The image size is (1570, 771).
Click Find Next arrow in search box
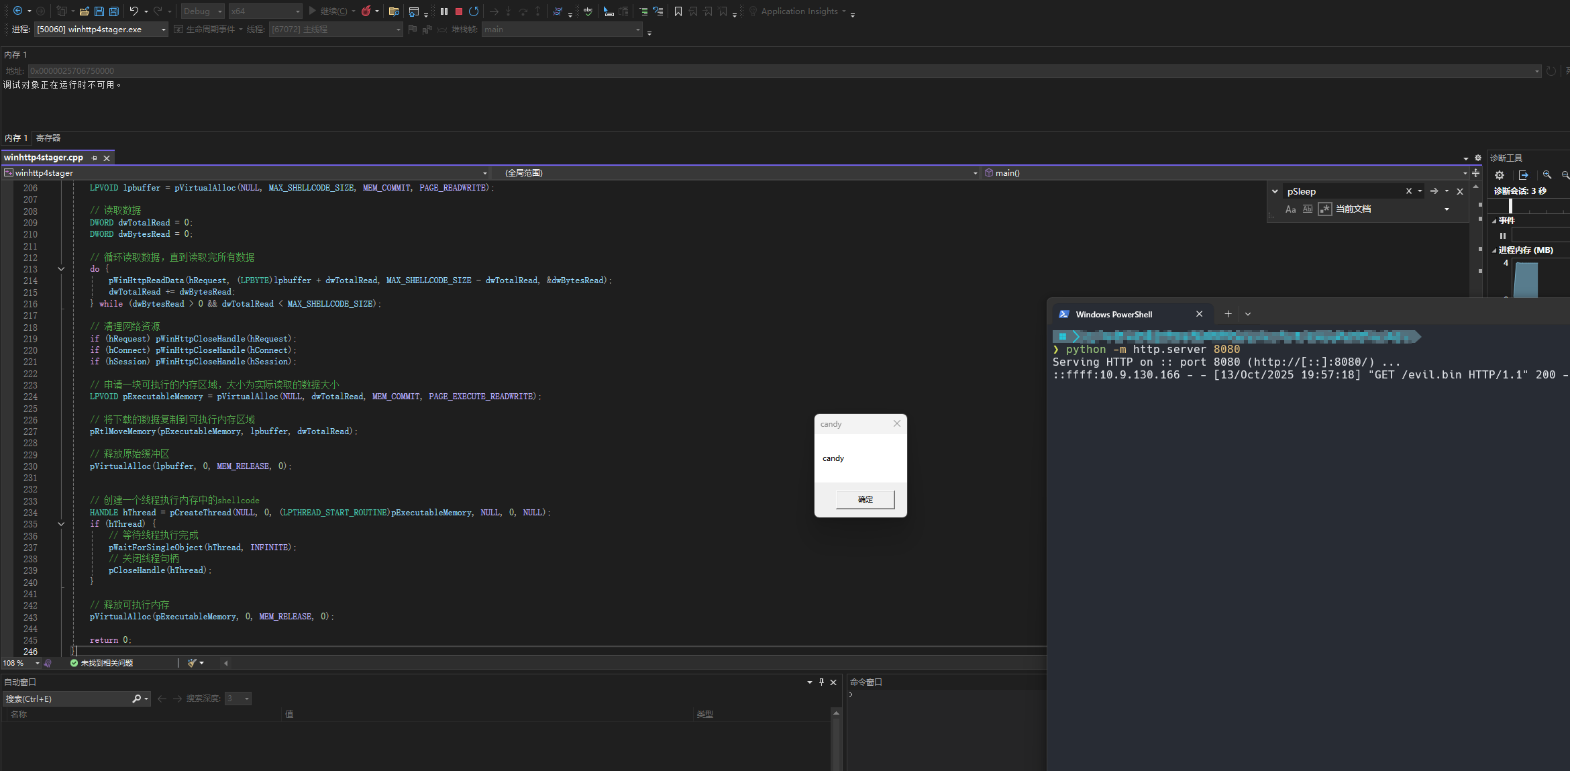(x=1434, y=191)
